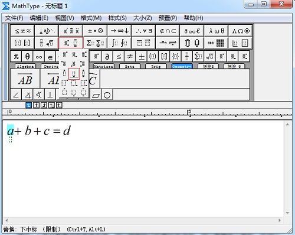Switch to the Geometry tab
Screen dimensions: 295x235
point(182,66)
